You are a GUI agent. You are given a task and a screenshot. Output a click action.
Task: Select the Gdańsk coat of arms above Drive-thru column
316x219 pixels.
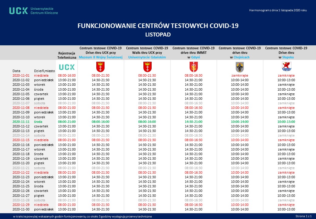100,67
